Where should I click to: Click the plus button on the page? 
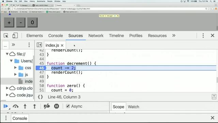[9, 23]
